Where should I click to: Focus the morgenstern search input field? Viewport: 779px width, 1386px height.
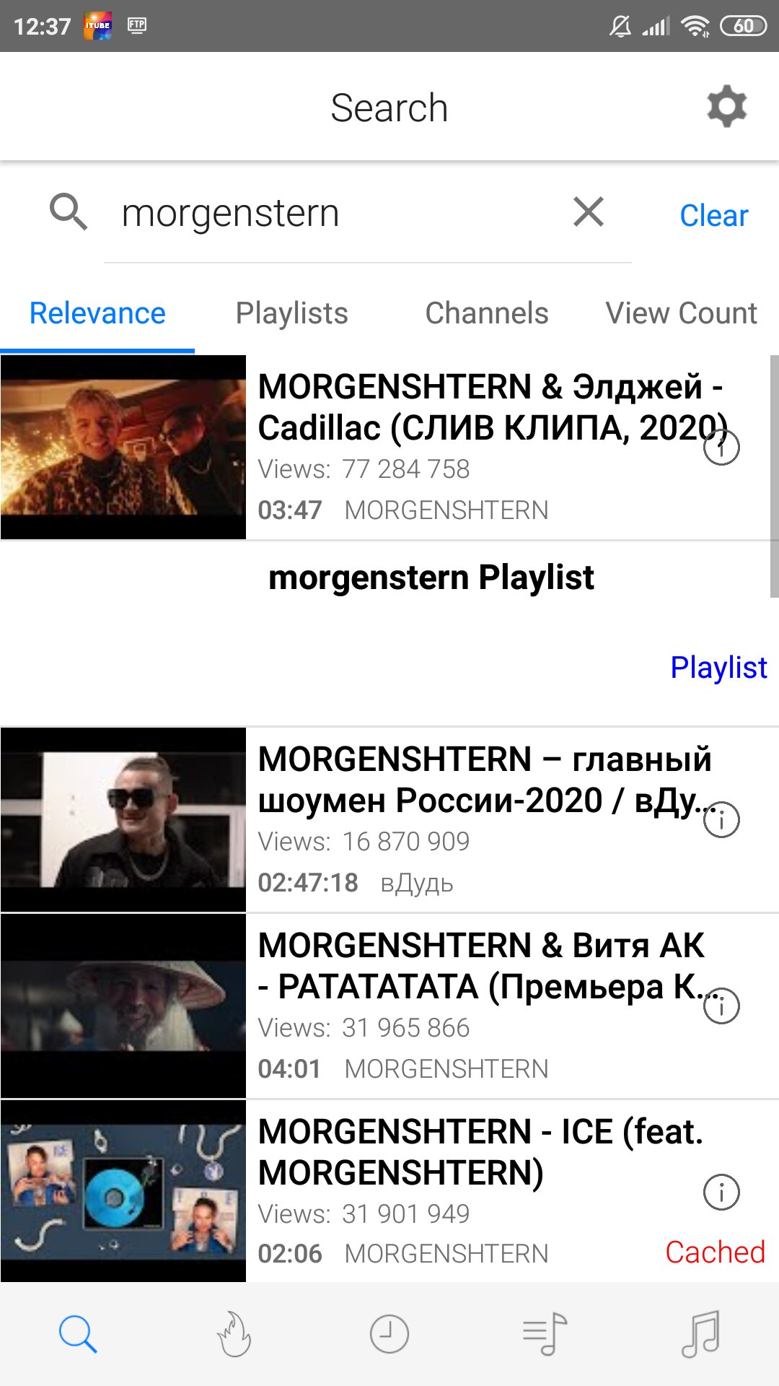[x=339, y=213]
